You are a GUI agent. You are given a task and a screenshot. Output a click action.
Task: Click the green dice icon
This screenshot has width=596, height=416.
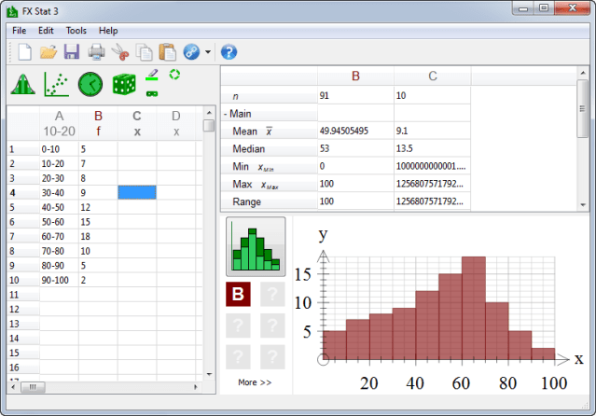(124, 85)
